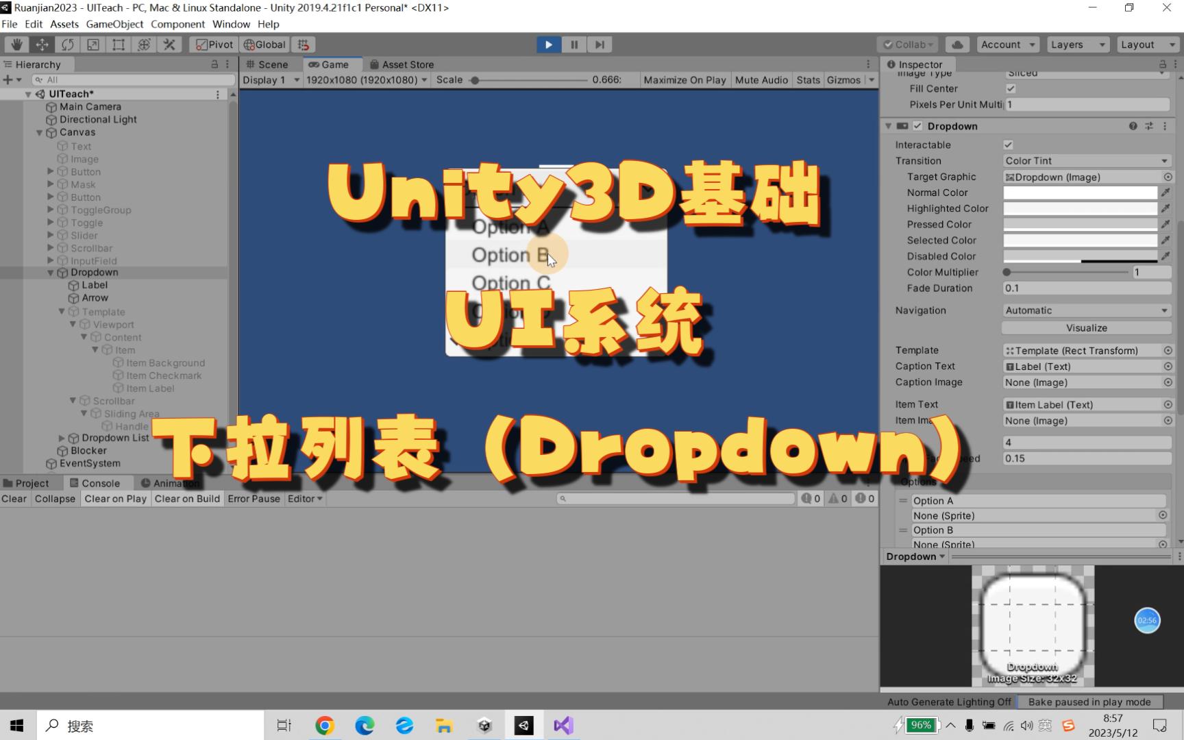Click the Pressed Color swatch
Image resolution: width=1184 pixels, height=740 pixels.
point(1080,225)
